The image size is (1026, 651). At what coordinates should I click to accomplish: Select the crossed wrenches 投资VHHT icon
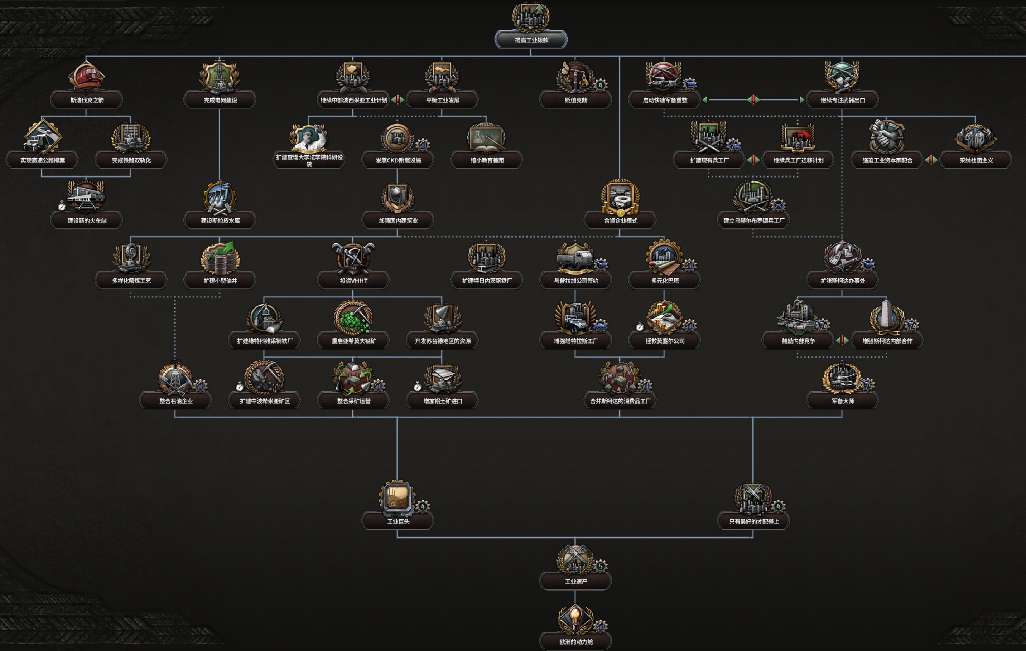353,258
